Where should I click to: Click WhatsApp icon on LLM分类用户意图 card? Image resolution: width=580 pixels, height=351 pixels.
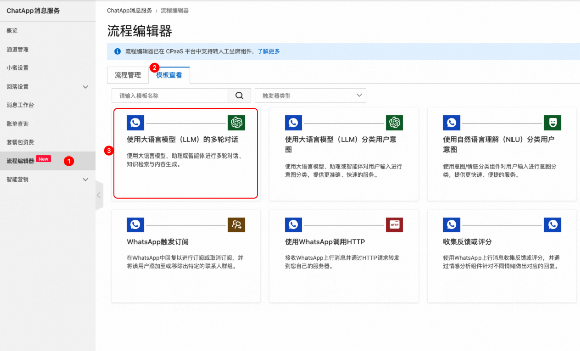tap(293, 123)
